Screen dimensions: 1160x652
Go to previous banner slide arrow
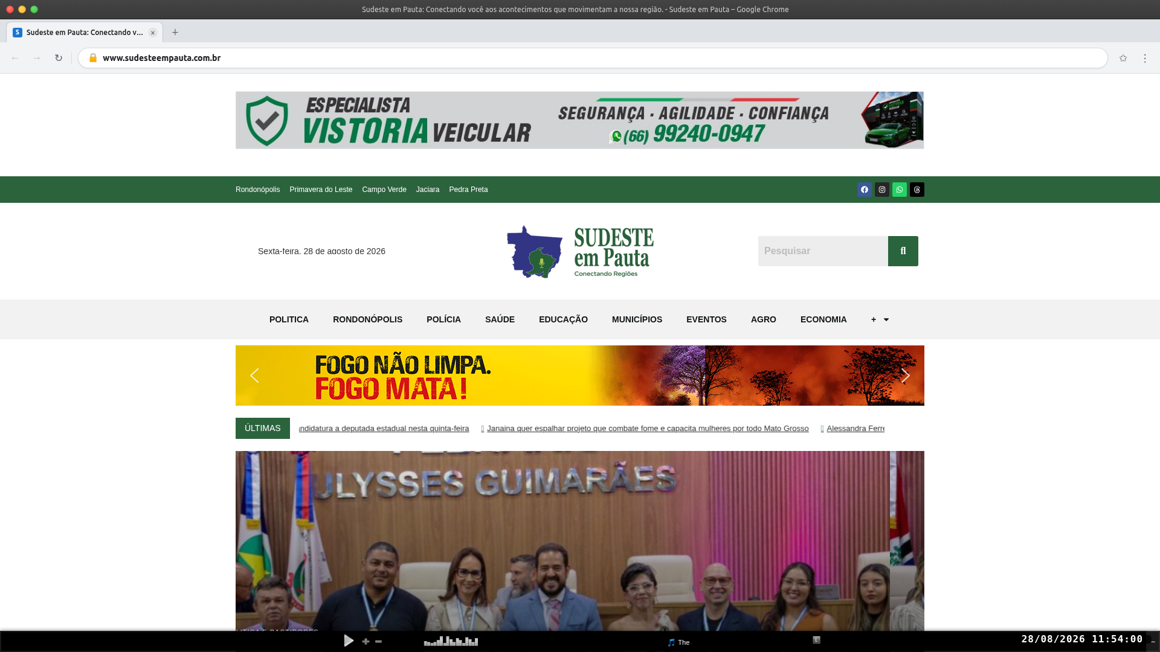[254, 376]
